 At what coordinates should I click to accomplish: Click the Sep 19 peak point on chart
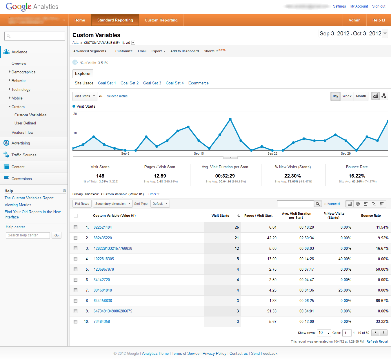pos(230,119)
